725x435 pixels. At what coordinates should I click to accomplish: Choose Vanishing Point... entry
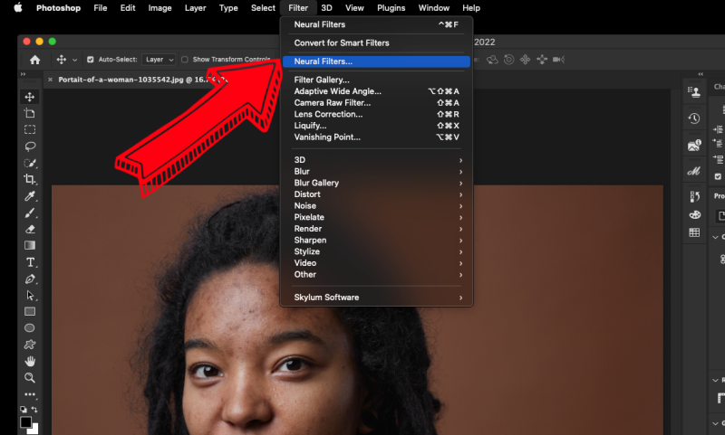377,137
